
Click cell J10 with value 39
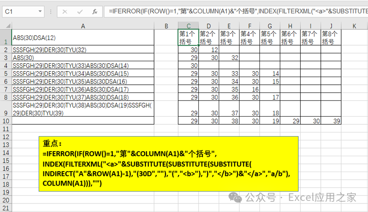tap(331, 121)
